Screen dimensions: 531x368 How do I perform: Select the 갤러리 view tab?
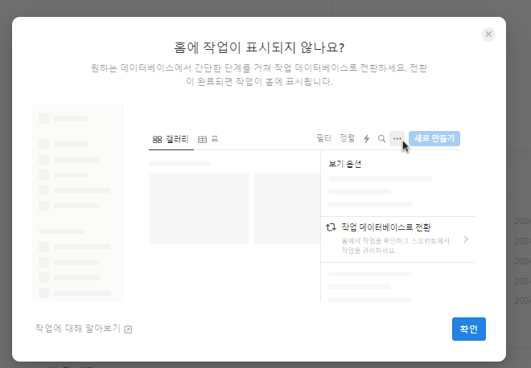point(171,139)
